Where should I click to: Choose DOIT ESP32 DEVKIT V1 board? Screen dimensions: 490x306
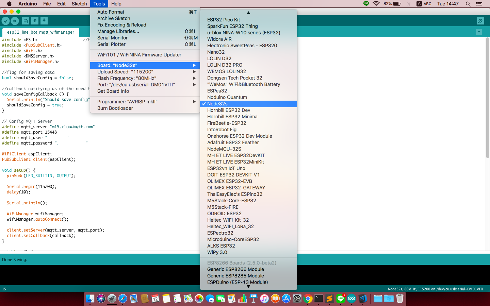233,175
